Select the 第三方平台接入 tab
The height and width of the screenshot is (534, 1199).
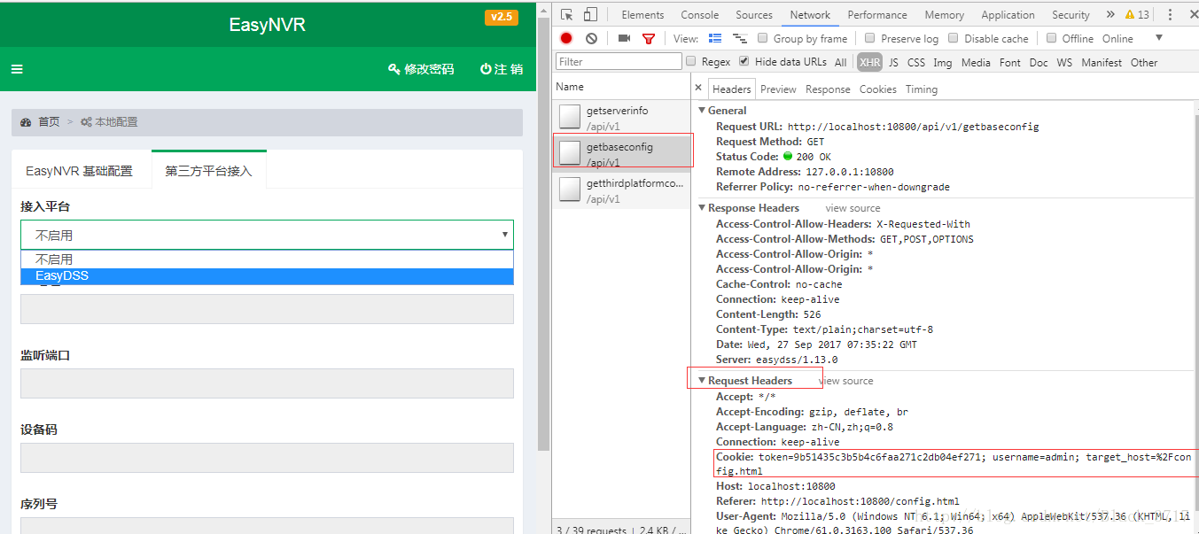209,171
